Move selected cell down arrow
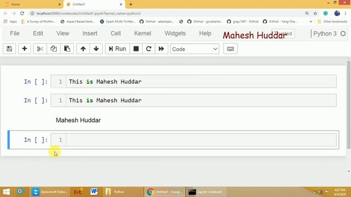 pyautogui.click(x=96, y=49)
